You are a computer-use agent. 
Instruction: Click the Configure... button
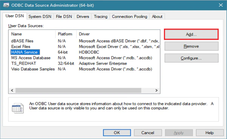[x=191, y=58]
